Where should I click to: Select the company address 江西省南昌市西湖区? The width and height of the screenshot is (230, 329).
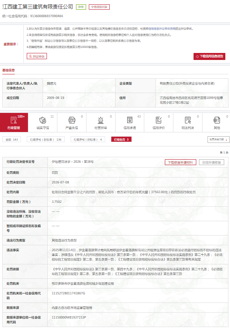[191, 100]
